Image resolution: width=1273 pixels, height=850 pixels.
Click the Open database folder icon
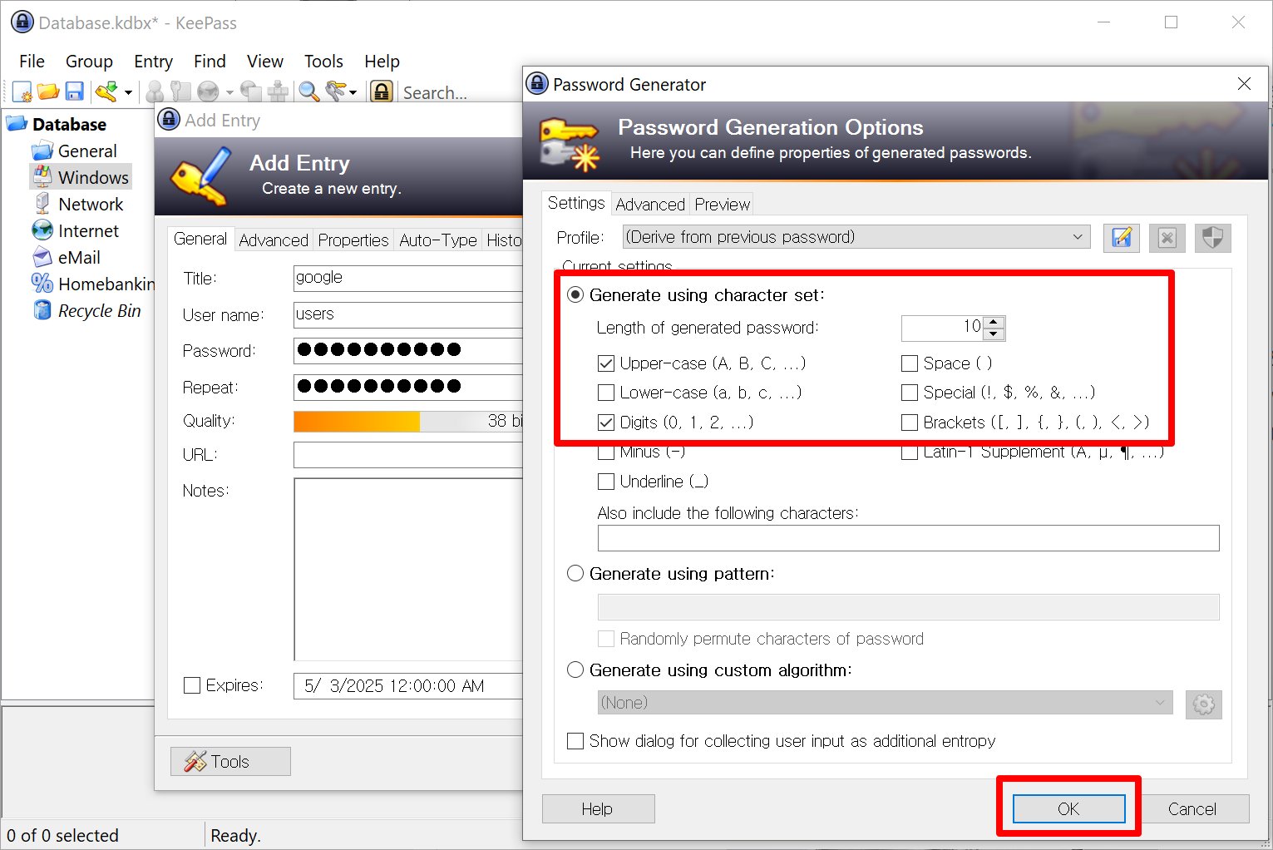tap(48, 91)
